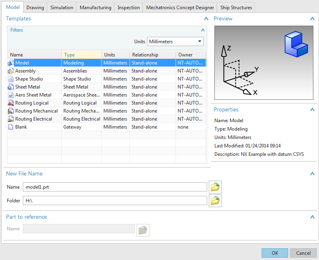
Task: Click the Name field containing model1.prt
Action: (115, 187)
